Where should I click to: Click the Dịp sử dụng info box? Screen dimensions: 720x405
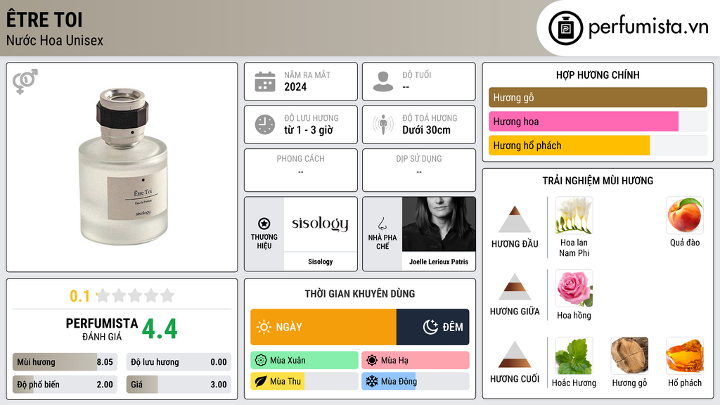(419, 170)
